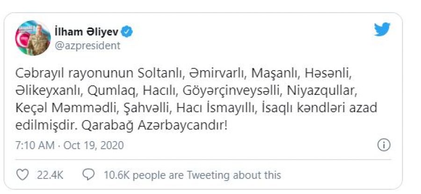Viewport: 421px width, 194px height.
Task: Click the 22.4K likes count
Action: tap(50, 175)
